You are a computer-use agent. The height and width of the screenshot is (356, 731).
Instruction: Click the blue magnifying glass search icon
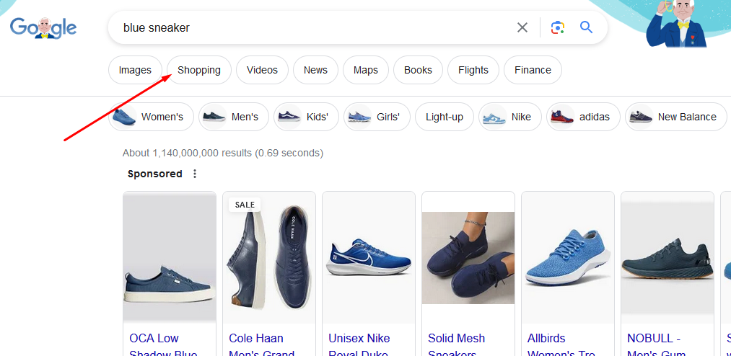click(x=586, y=27)
